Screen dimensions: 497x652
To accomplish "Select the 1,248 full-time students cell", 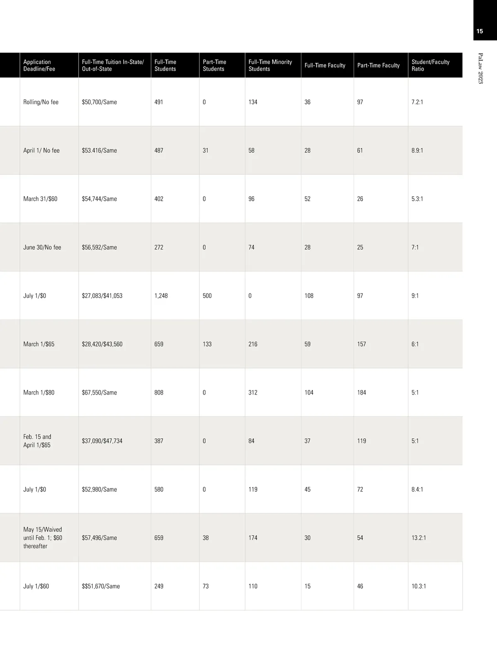I will coord(161,296).
